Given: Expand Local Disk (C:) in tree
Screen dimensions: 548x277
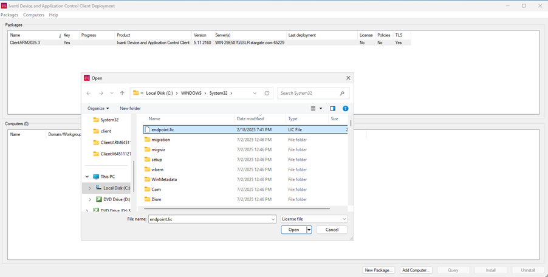Looking at the screenshot, I should click(90, 188).
